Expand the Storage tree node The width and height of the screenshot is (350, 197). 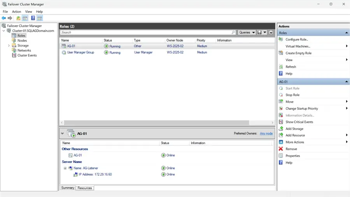pyautogui.click(x=9, y=45)
